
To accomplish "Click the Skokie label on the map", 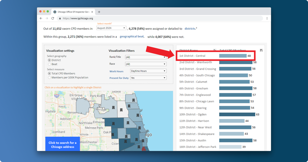I will tap(116, 91).
